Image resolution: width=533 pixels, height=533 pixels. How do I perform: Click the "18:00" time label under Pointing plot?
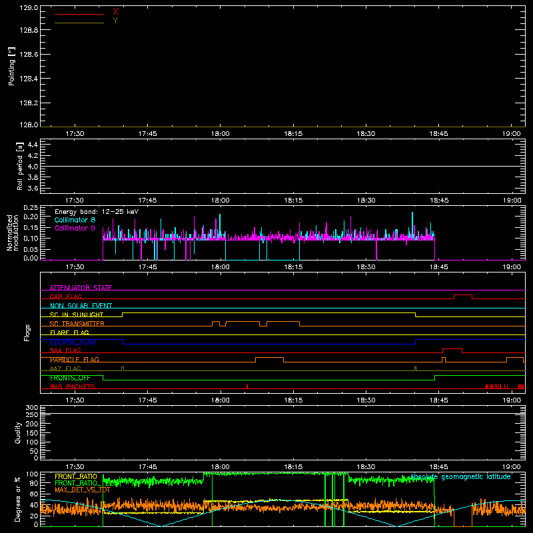tap(221, 134)
